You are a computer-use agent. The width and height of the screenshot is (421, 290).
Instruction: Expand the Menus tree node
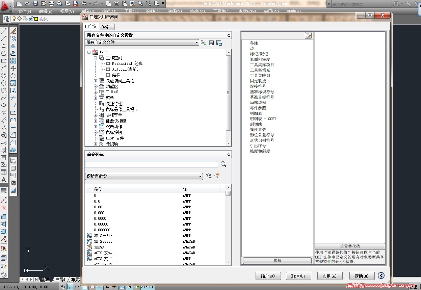point(96,98)
